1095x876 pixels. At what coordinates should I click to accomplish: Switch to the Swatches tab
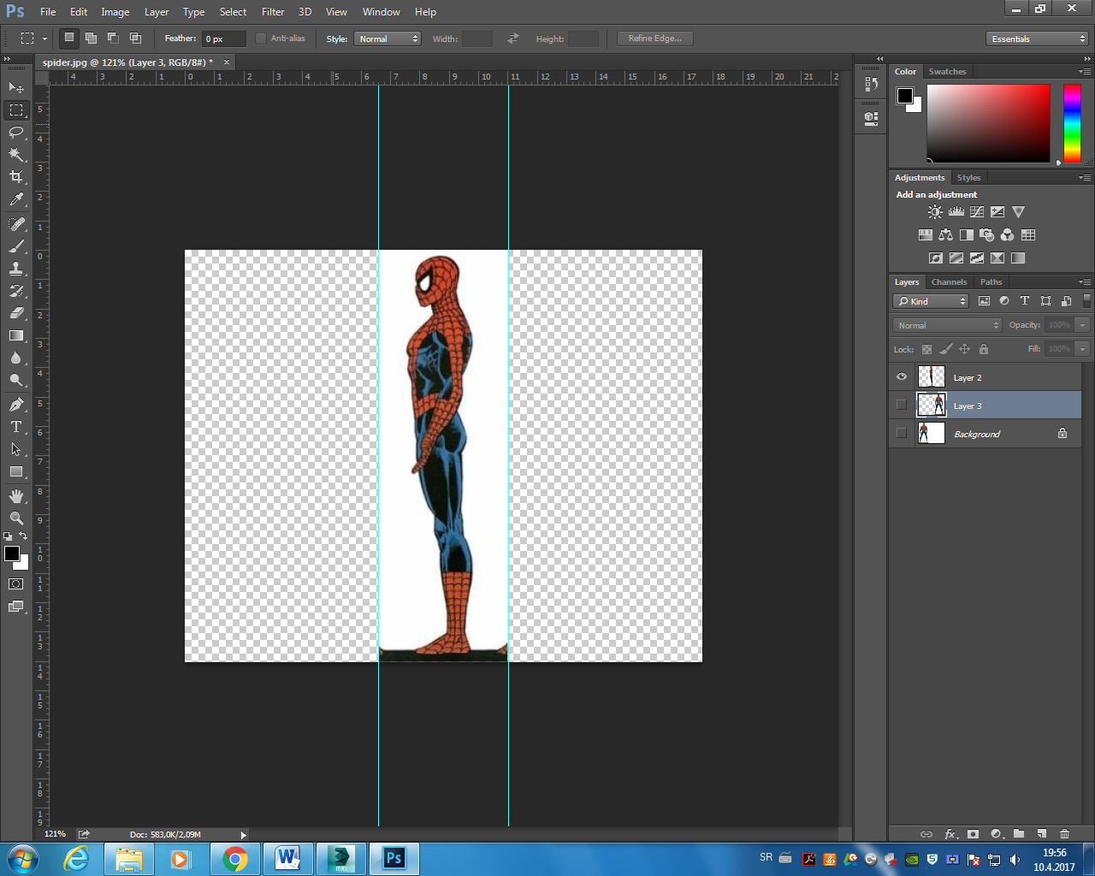[x=947, y=72]
